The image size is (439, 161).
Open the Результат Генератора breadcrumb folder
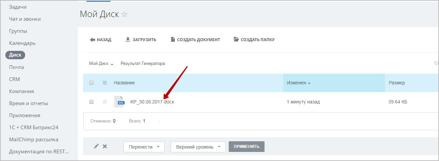coord(143,63)
